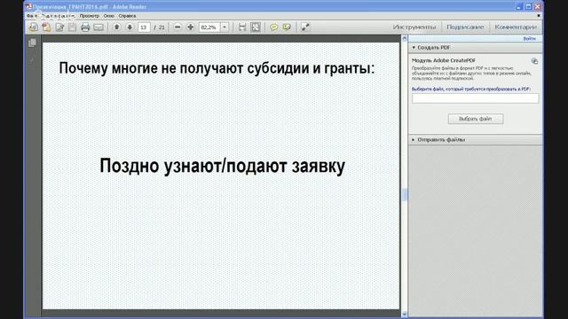Close the document with menu-bar X button
This screenshot has width=568, height=319.
coord(539,16)
